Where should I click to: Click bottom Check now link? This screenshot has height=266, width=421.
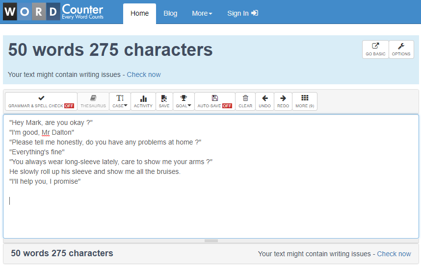click(394, 254)
